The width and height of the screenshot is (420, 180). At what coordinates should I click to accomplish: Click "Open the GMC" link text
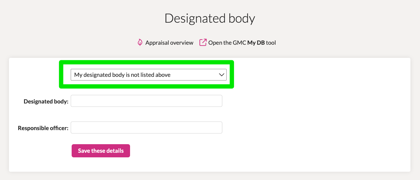[227, 43]
